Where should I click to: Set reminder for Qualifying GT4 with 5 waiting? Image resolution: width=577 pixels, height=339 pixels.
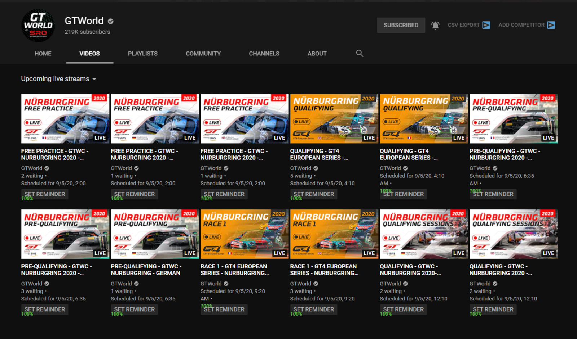pos(314,194)
